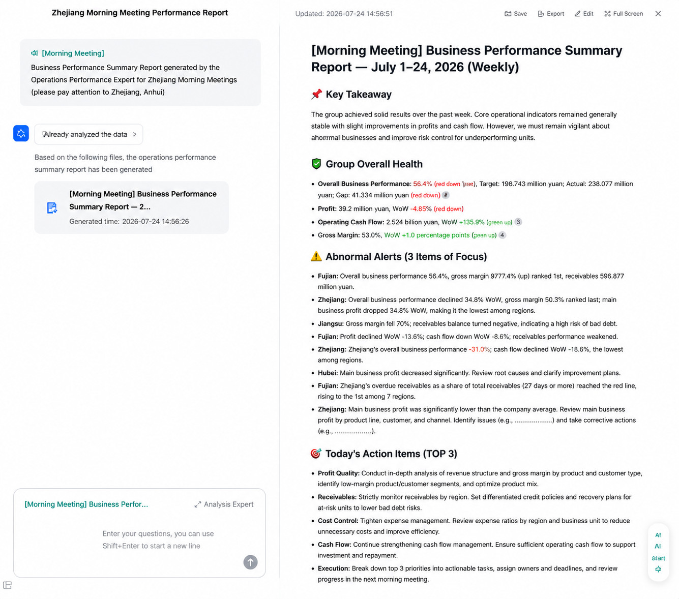Viewport: 679px width, 599px height.
Task: Close the report preview panel
Action: tap(658, 14)
